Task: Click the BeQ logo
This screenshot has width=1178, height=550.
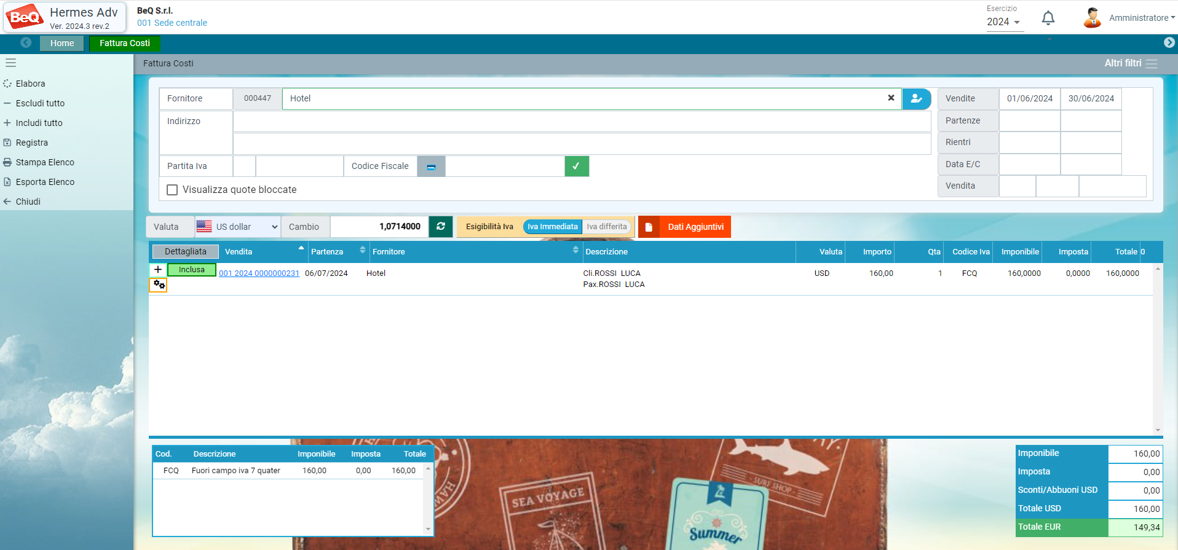Action: [x=25, y=17]
